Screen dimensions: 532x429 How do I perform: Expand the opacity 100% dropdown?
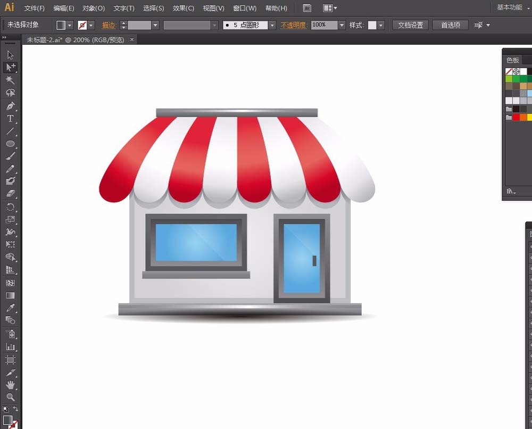(342, 25)
